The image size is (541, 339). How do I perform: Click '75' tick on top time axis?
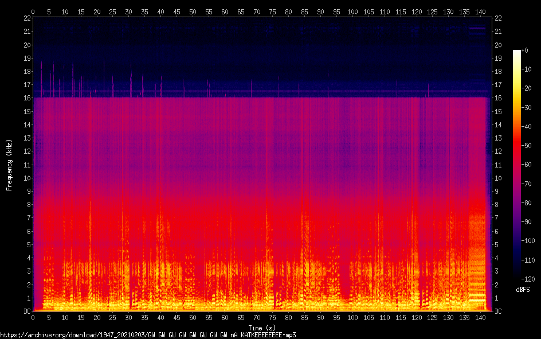pos(273,11)
